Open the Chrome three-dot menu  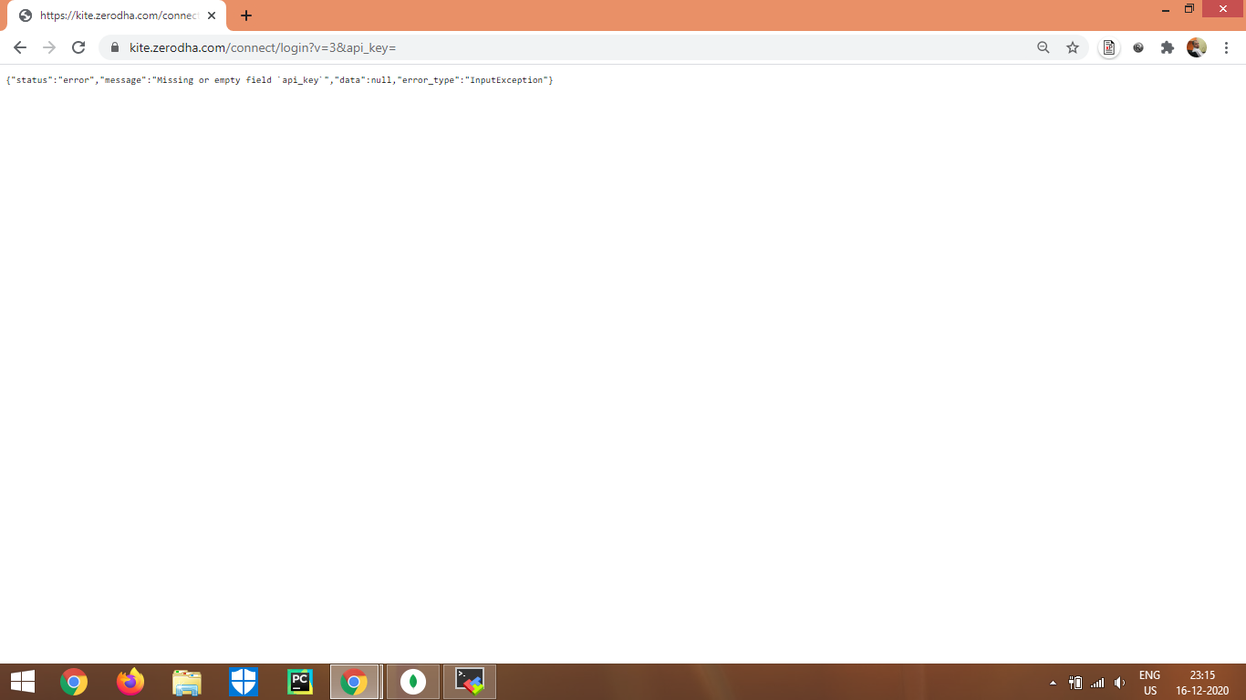point(1227,47)
